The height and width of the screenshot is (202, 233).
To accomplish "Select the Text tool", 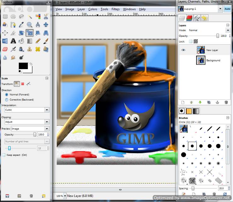I will coord(13,41).
